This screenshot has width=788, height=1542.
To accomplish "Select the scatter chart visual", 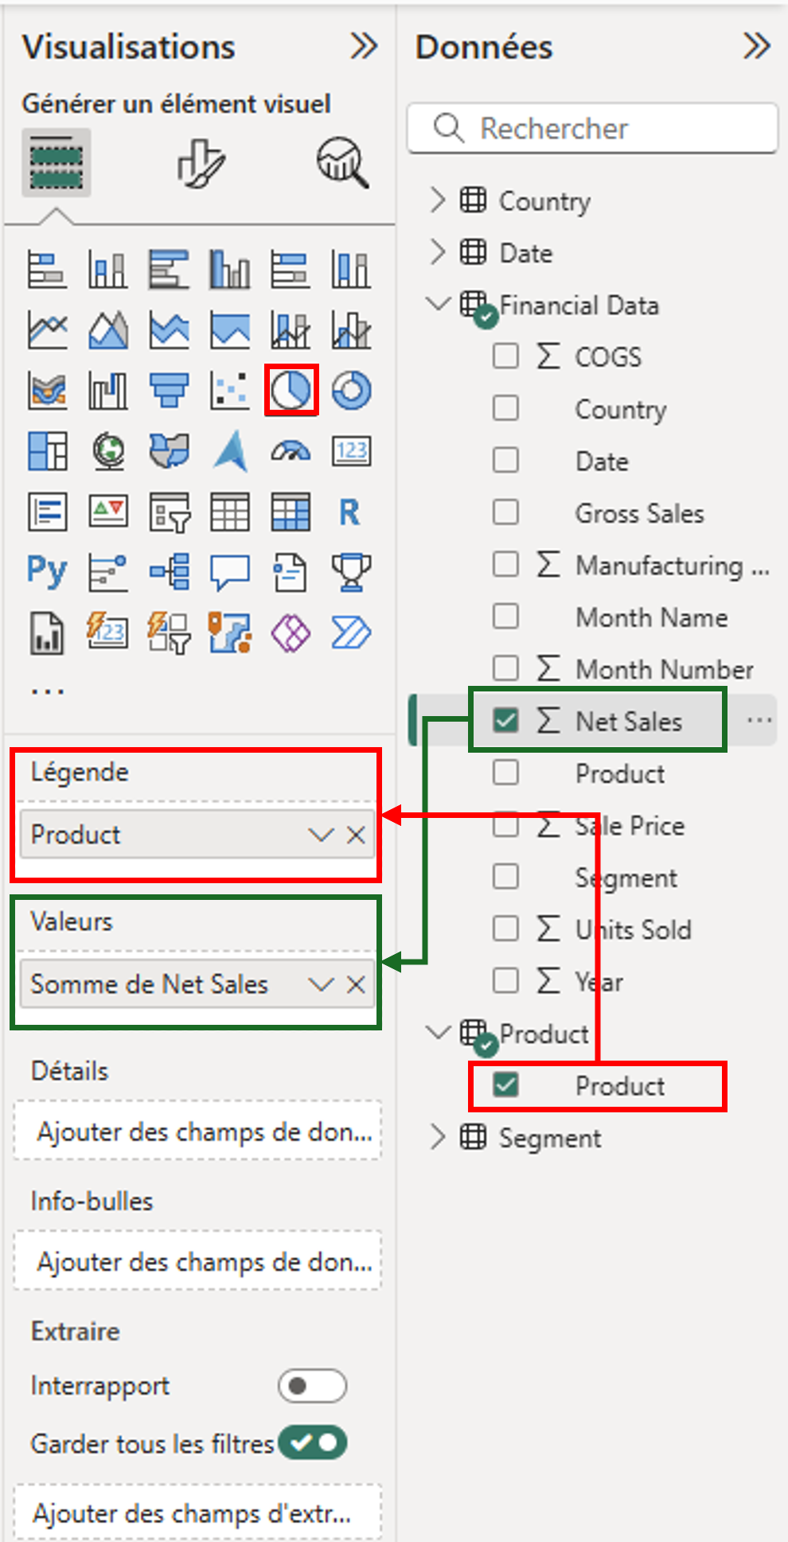I will [x=230, y=390].
